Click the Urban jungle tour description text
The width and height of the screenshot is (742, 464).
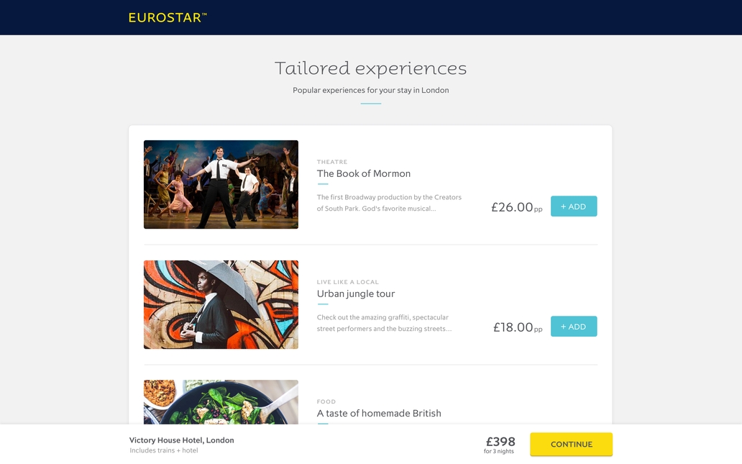tap(384, 324)
